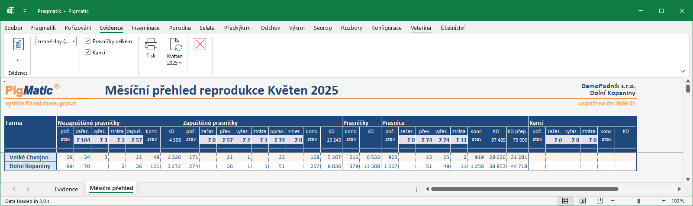Open the Konfigurace ribbon tab
Viewport: 693px width, 206px height.
[x=387, y=28]
